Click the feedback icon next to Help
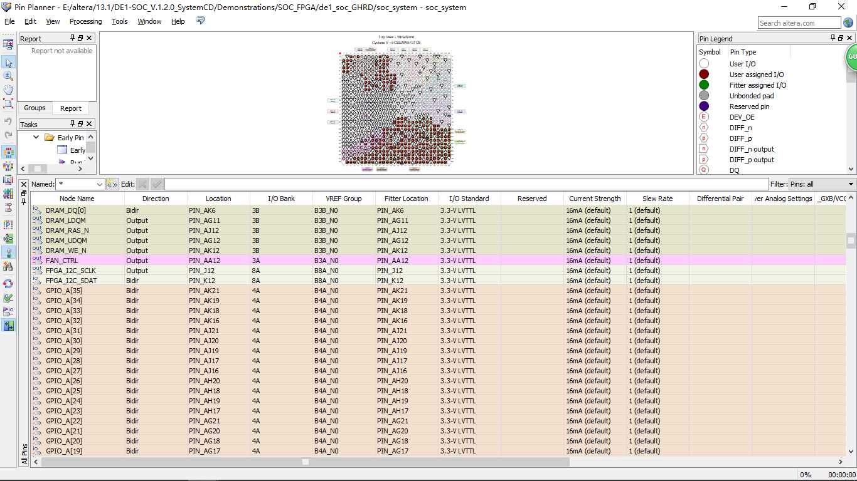857x481 pixels. pyautogui.click(x=200, y=21)
